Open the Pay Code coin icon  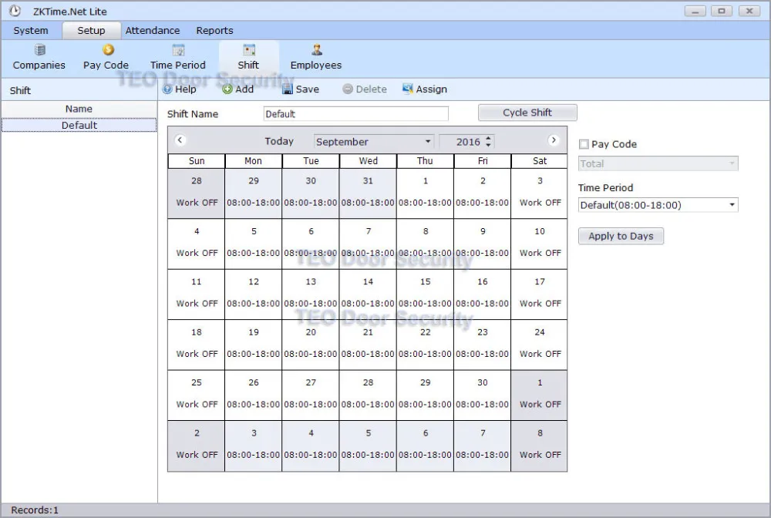coord(106,58)
